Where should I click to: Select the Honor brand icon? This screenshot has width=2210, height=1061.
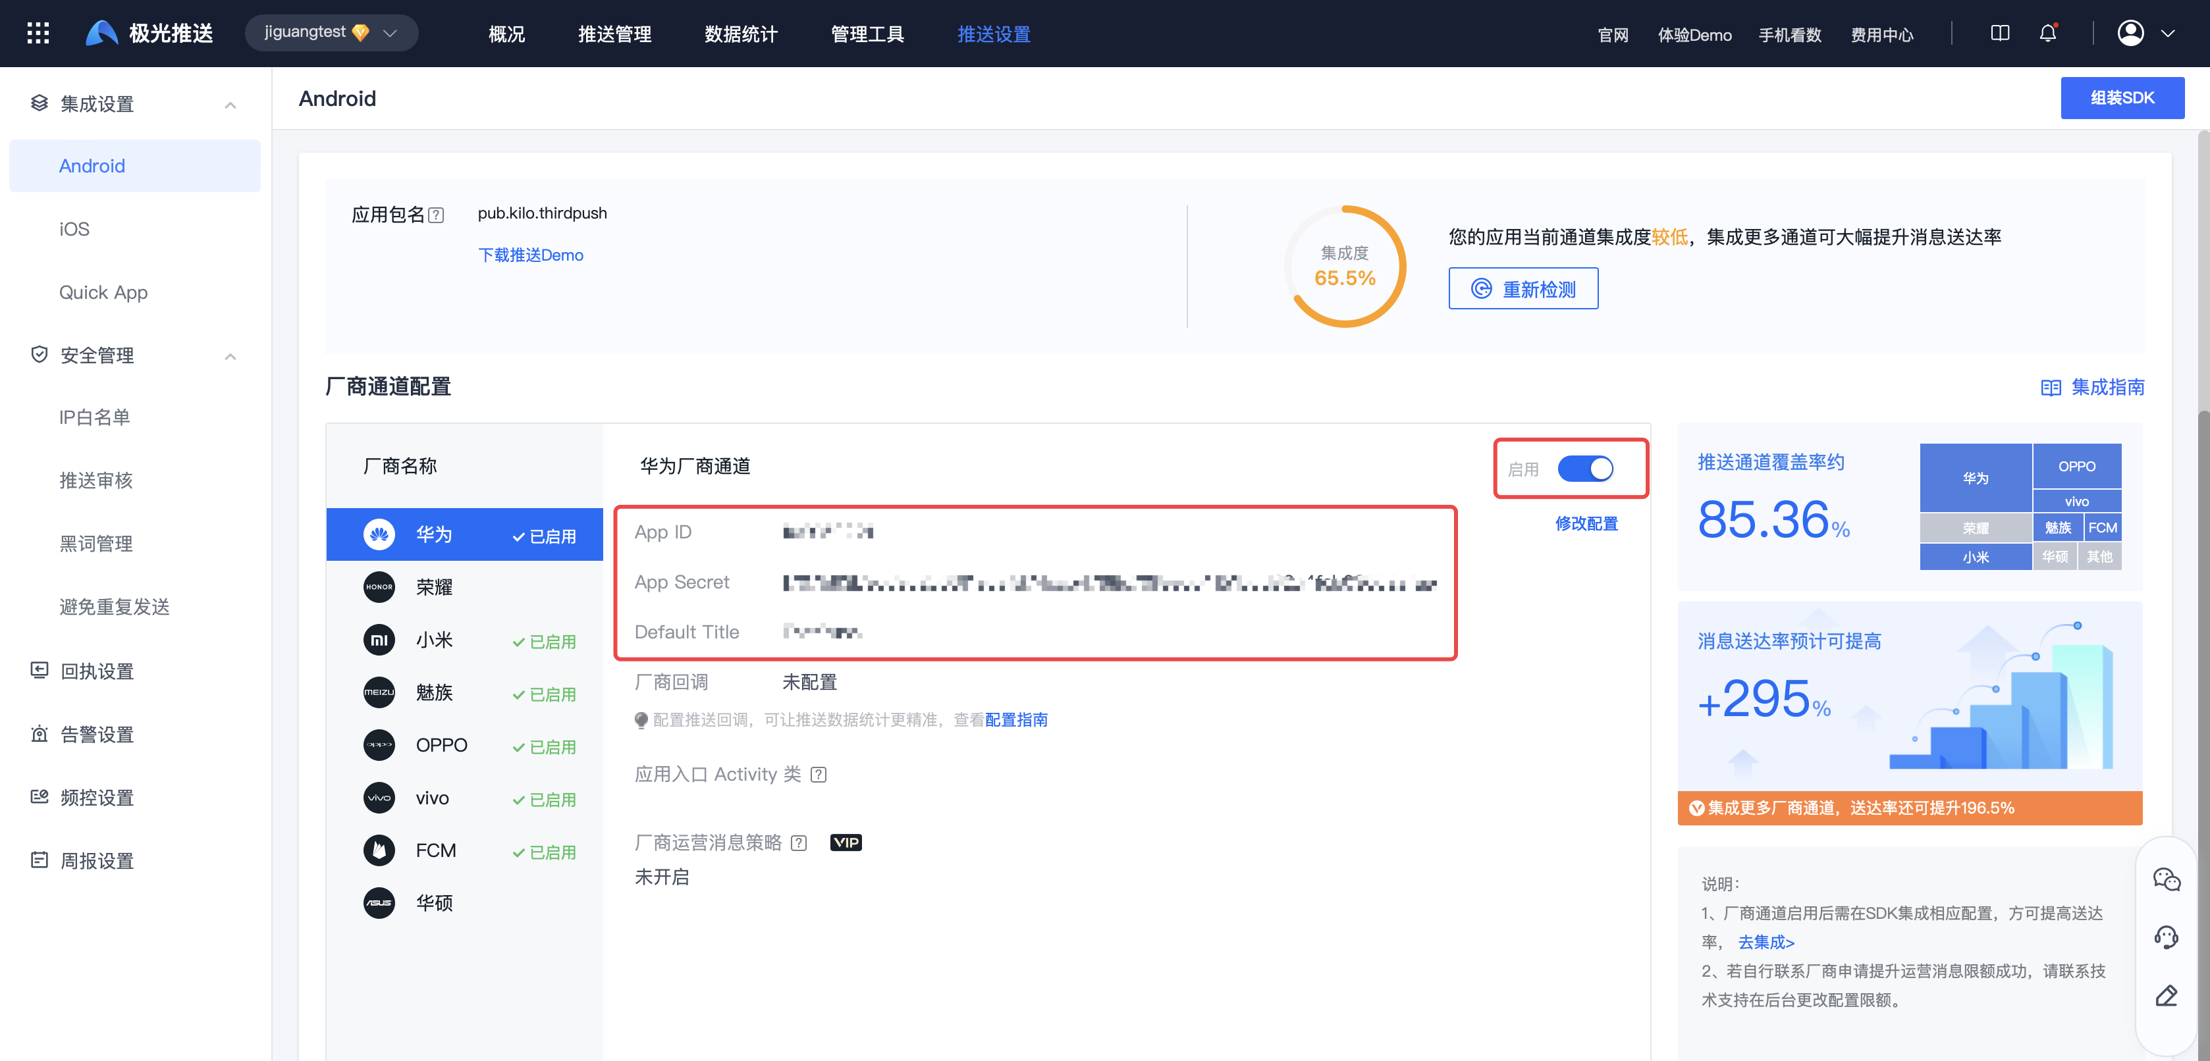tap(379, 586)
